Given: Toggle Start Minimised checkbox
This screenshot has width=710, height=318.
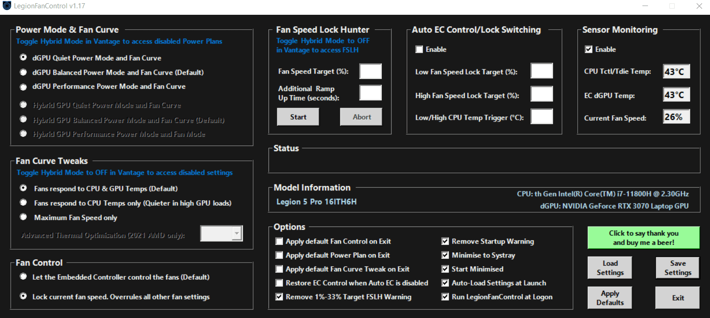Looking at the screenshot, I should coord(445,269).
